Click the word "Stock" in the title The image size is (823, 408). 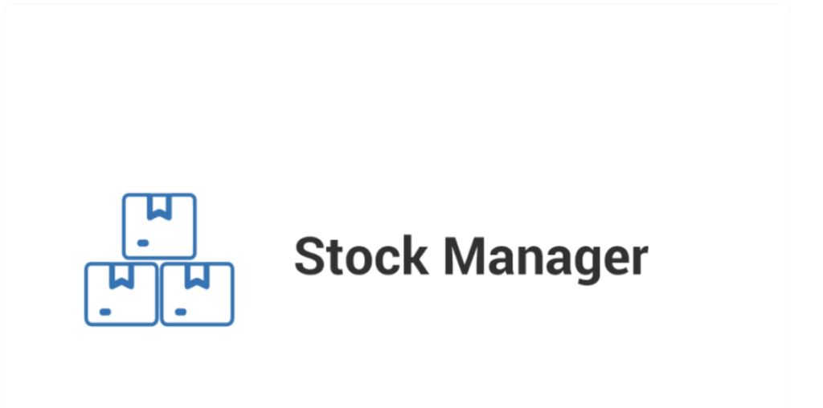361,255
